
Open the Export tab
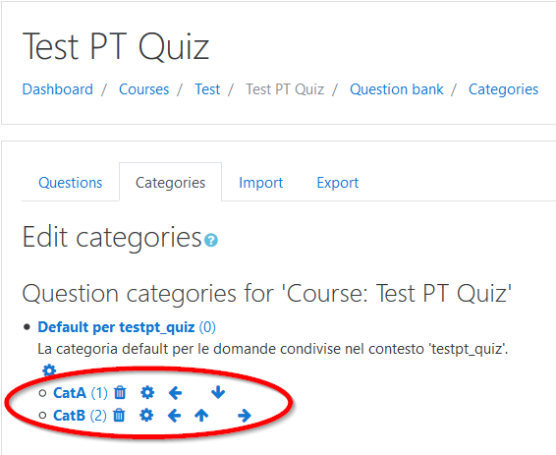338,183
